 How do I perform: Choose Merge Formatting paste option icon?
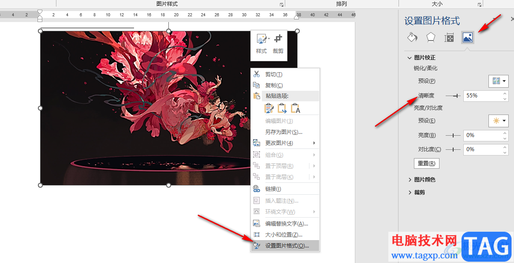coord(282,108)
